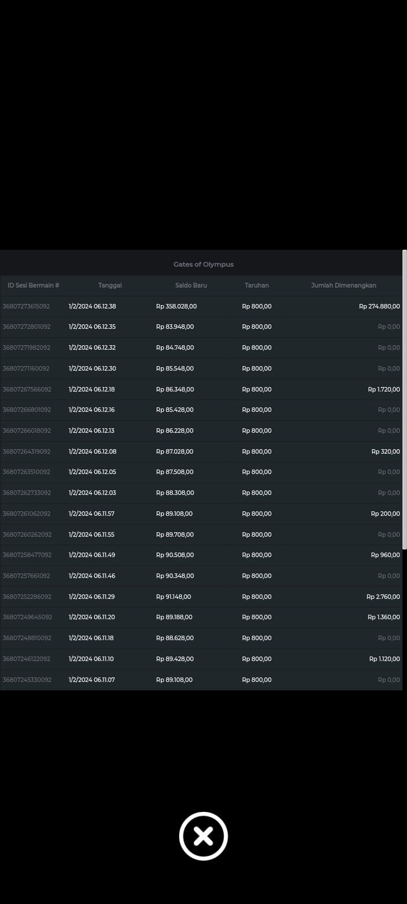
Task: Click the Rp 90.508,00 balance entry
Action: [x=175, y=555]
